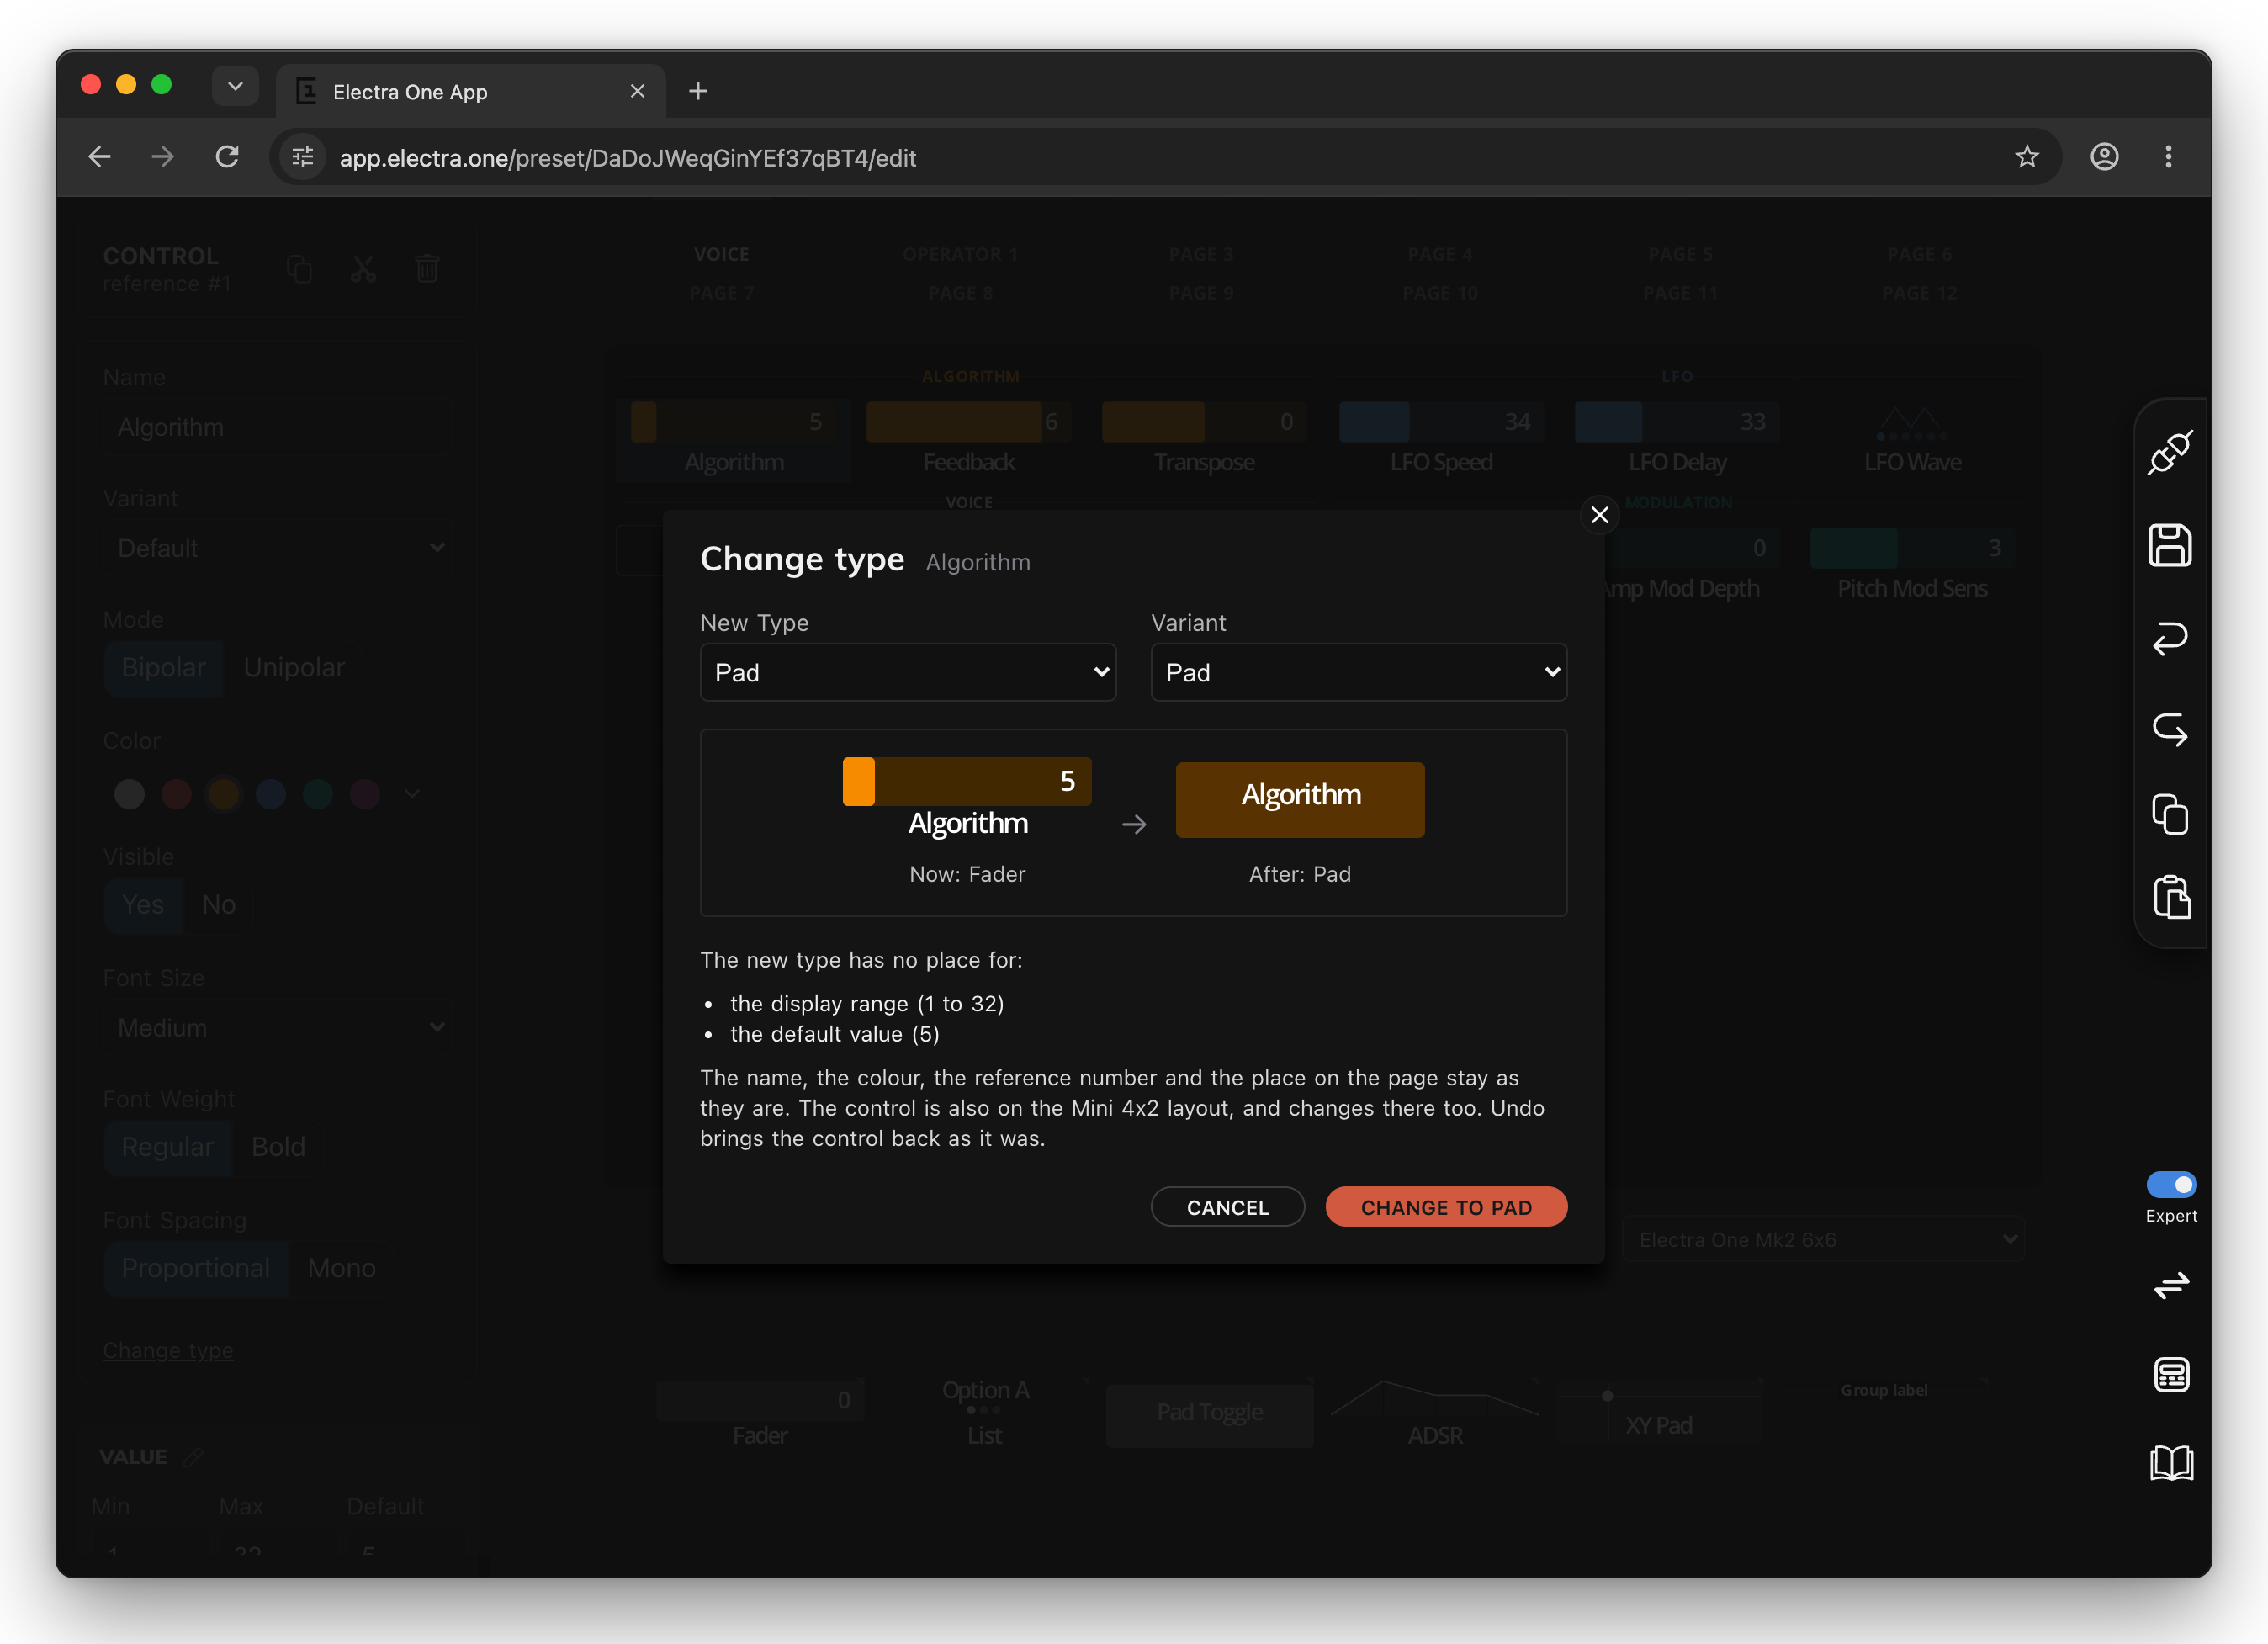The width and height of the screenshot is (2268, 1644).
Task: Open the tab search chevron button
Action: [235, 86]
